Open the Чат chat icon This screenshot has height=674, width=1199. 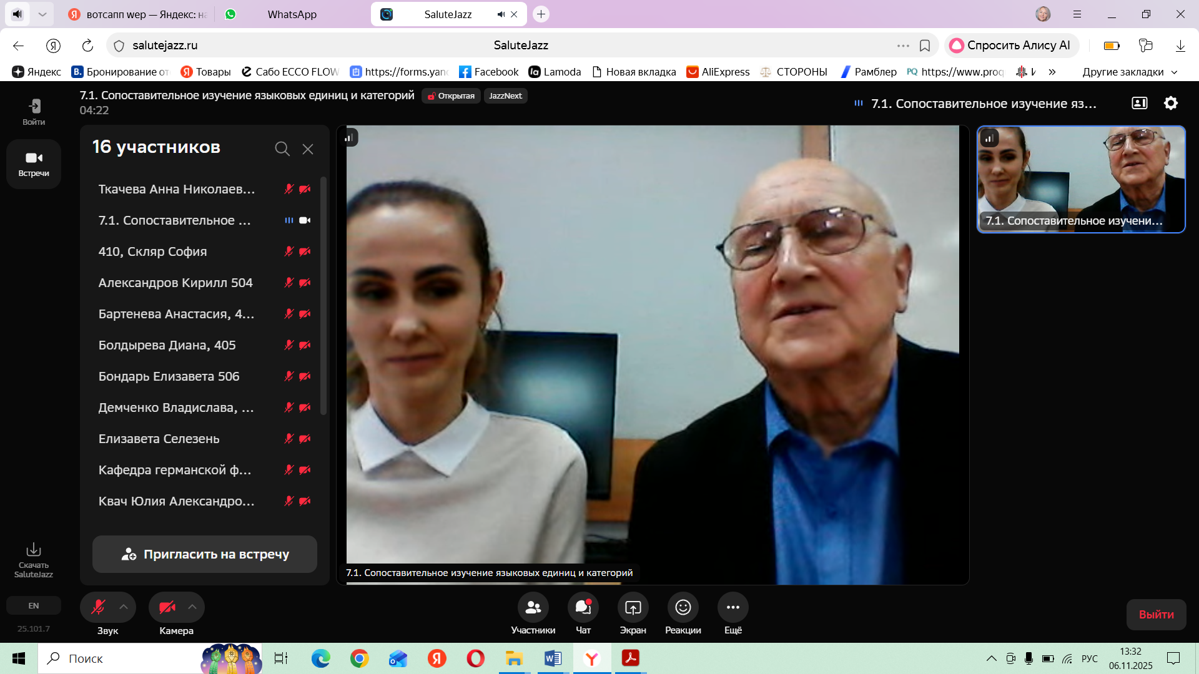pyautogui.click(x=583, y=607)
